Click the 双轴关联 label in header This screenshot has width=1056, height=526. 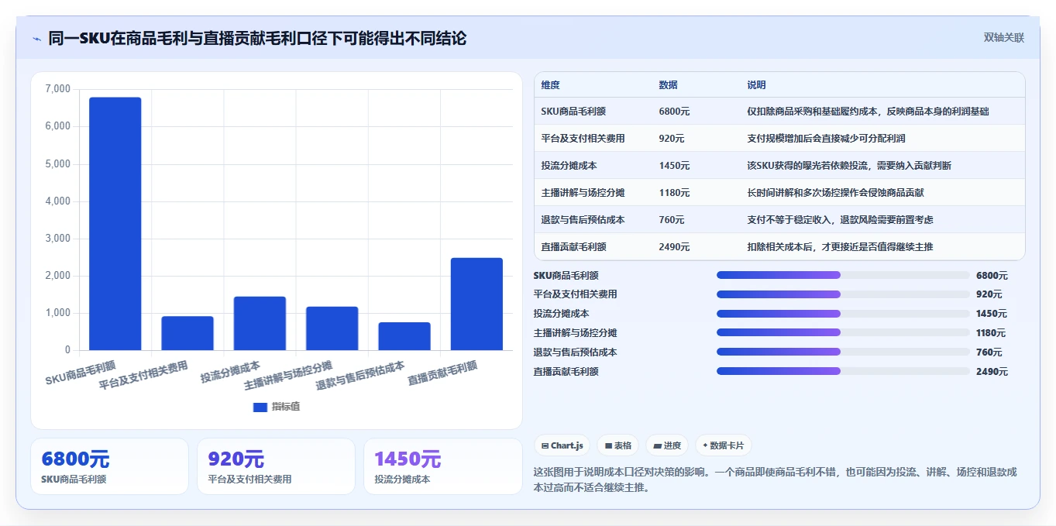pyautogui.click(x=1004, y=37)
